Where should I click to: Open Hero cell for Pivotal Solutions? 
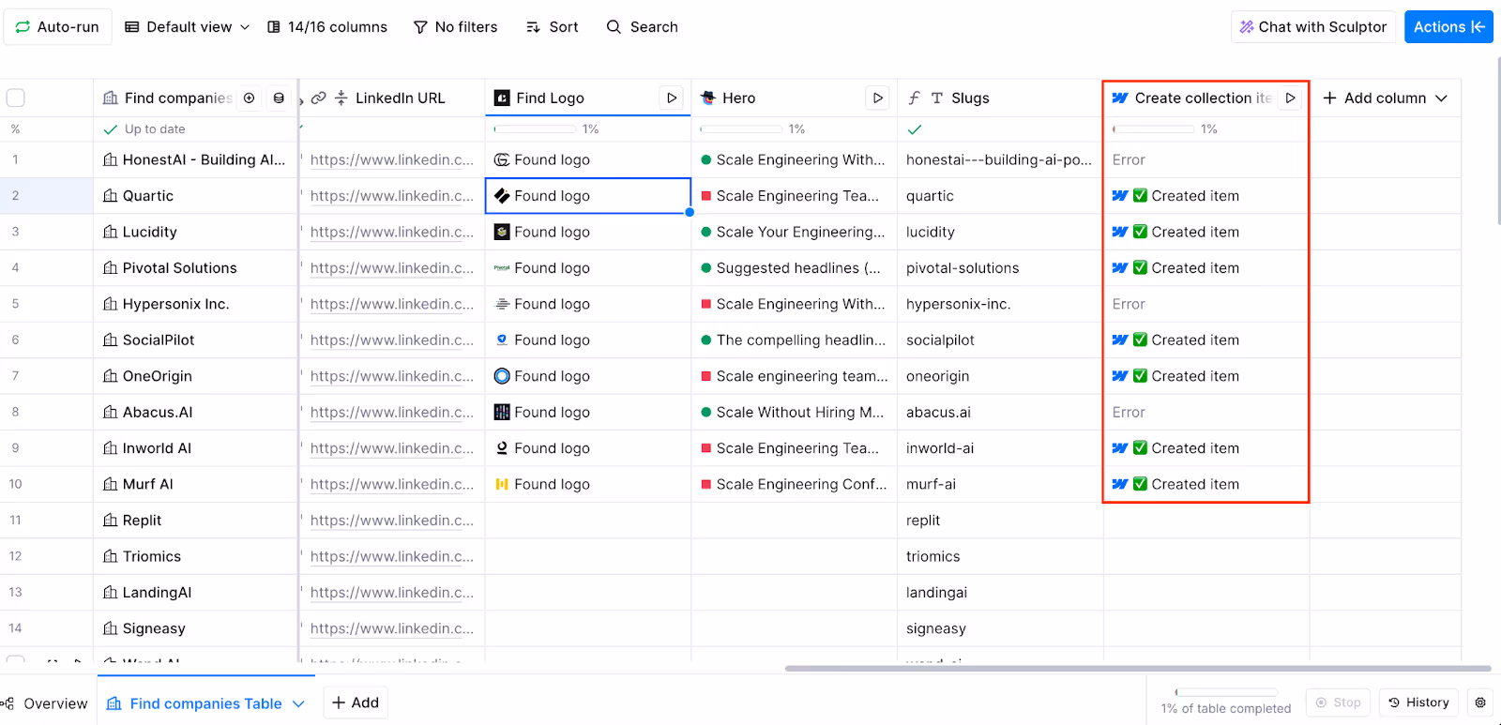pos(794,268)
